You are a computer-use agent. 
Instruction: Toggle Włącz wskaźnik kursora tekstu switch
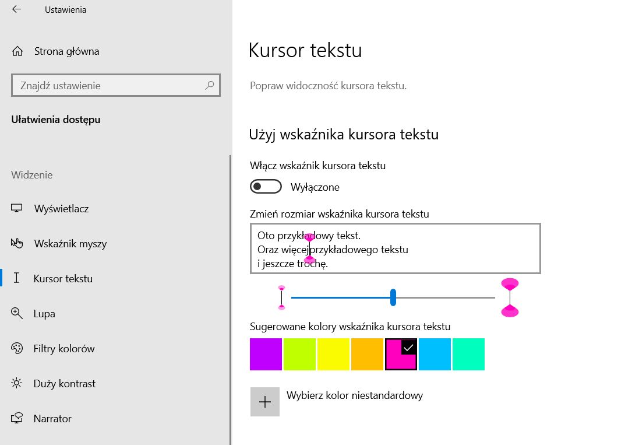[266, 187]
